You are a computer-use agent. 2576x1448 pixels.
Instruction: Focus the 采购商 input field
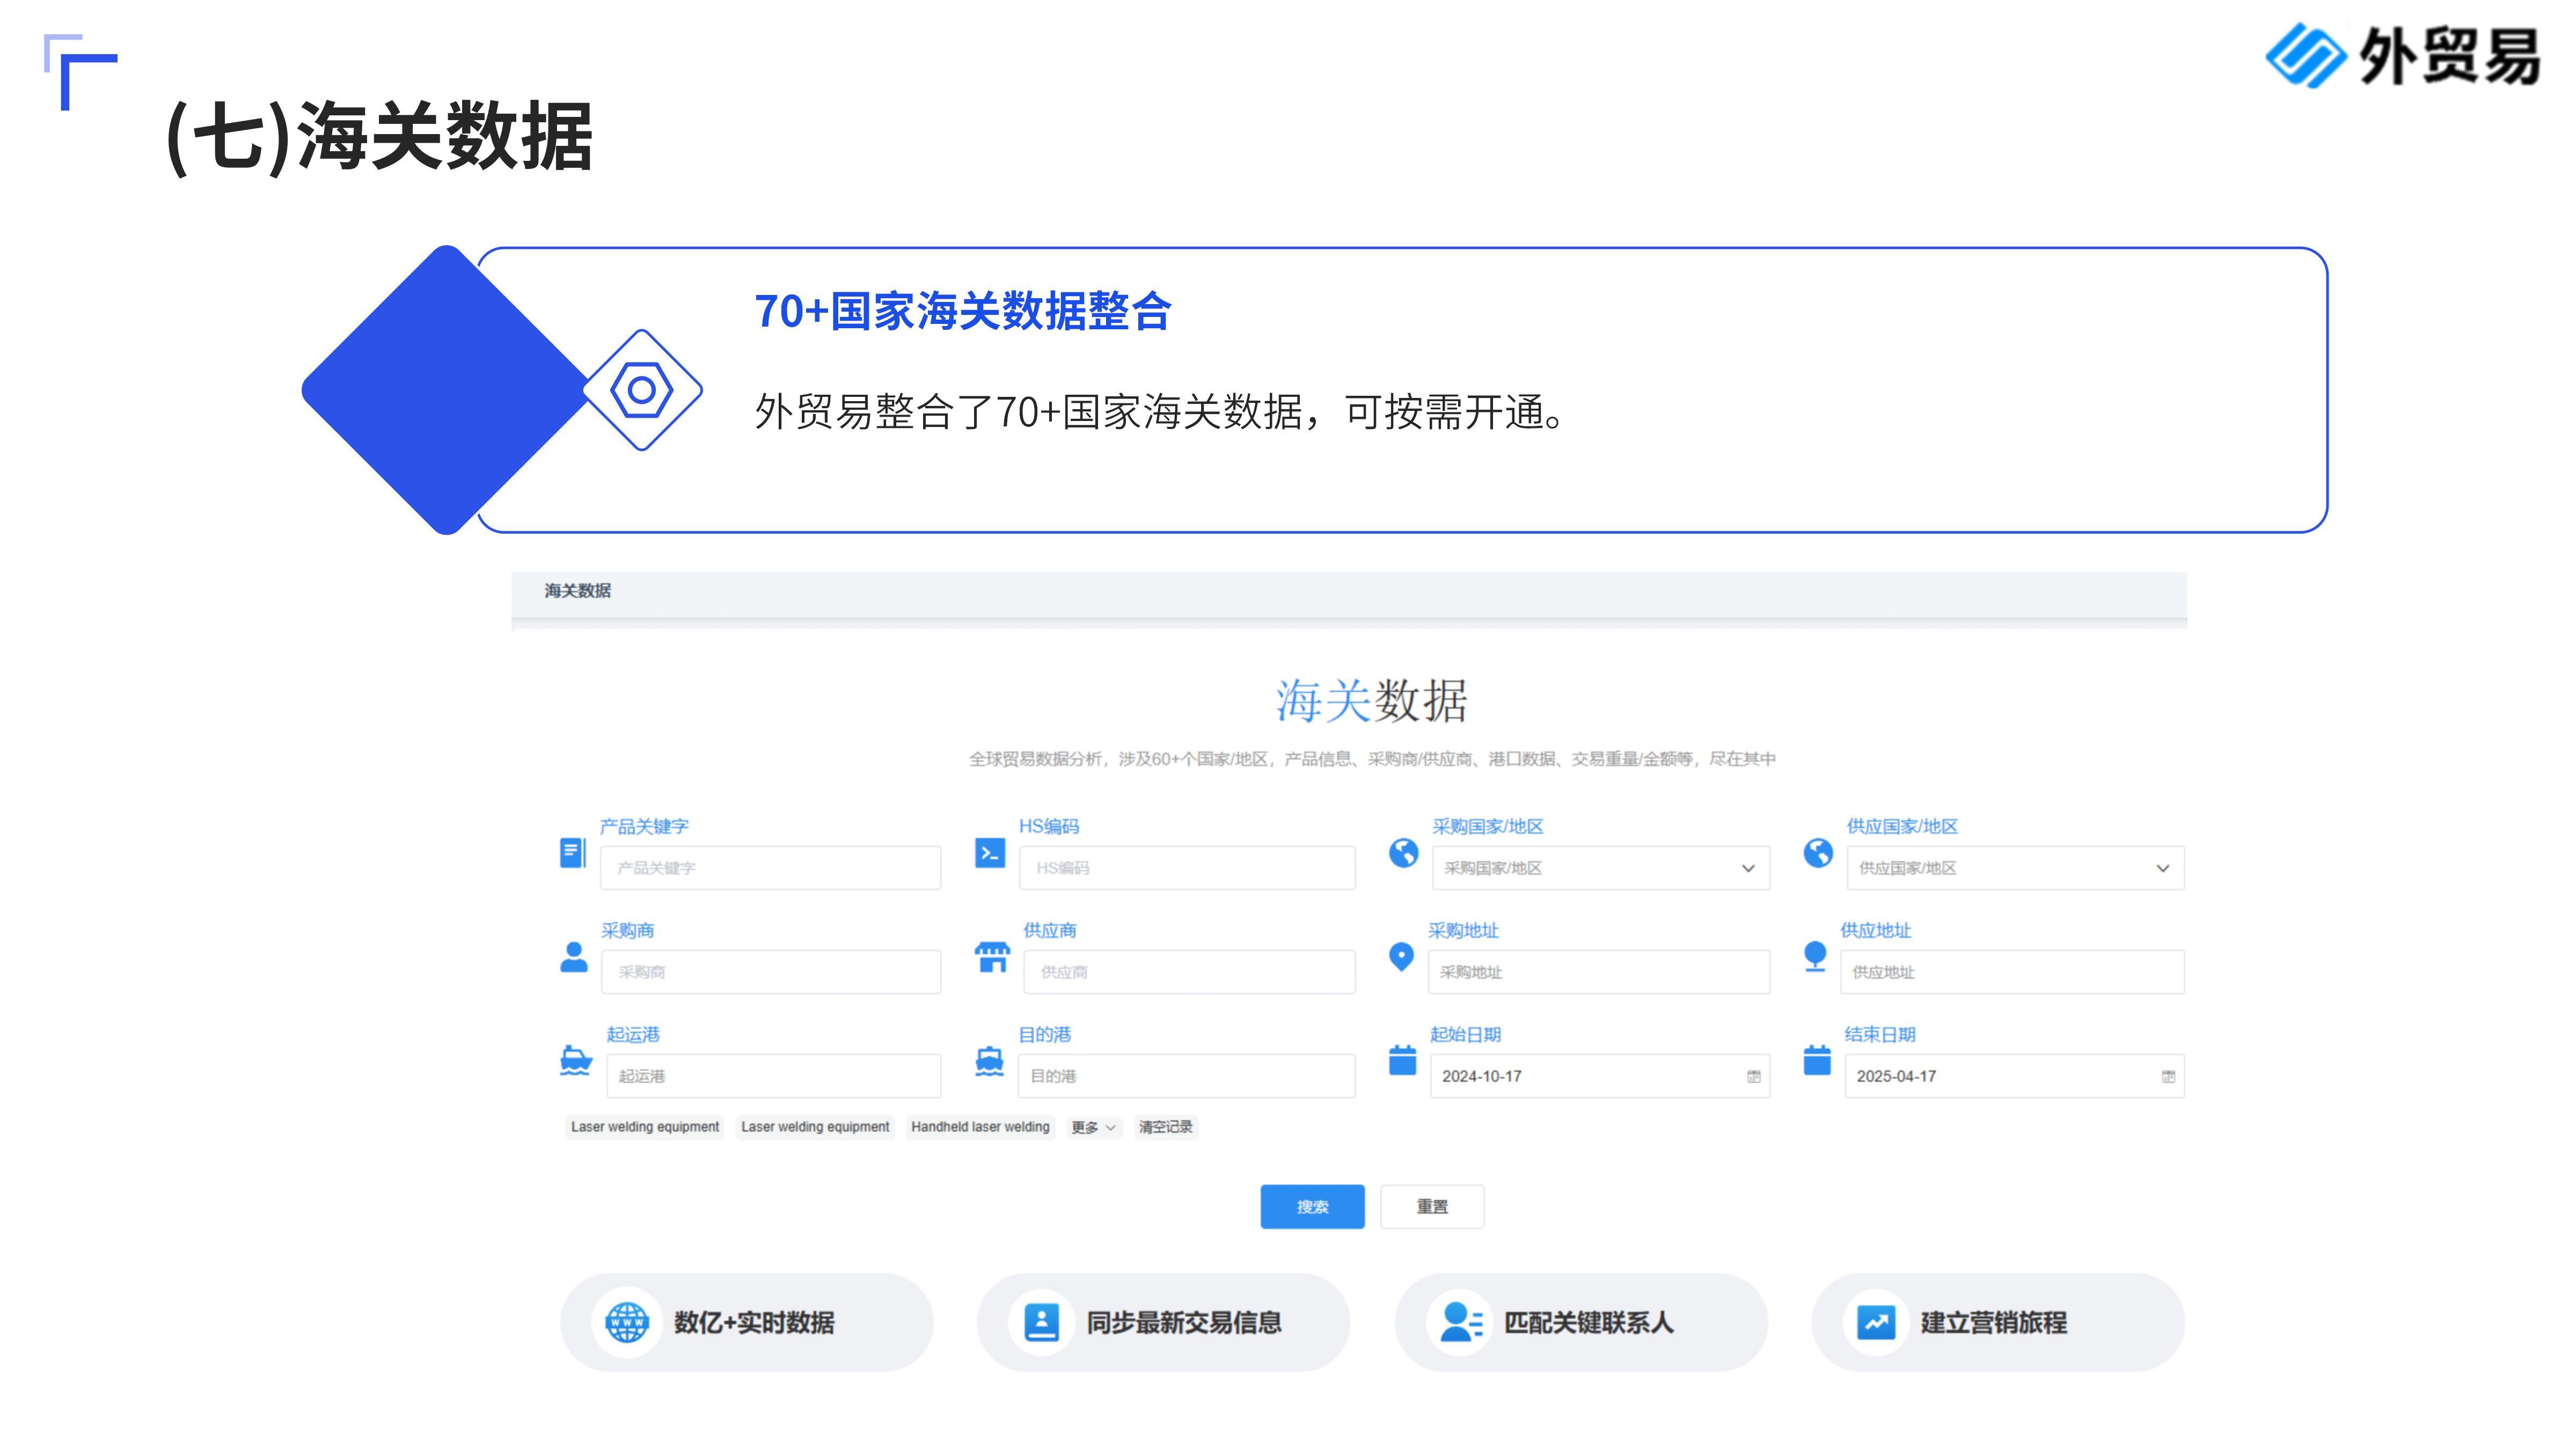(x=771, y=972)
